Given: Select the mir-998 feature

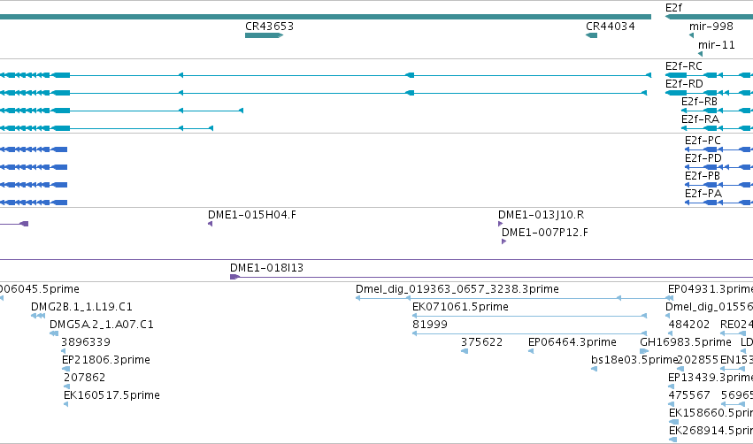Looking at the screenshot, I should (692, 35).
